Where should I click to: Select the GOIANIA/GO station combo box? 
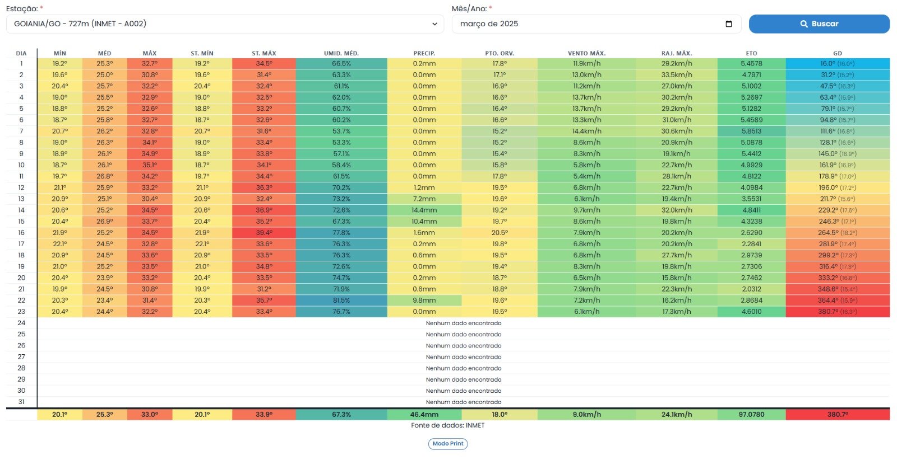click(x=225, y=24)
